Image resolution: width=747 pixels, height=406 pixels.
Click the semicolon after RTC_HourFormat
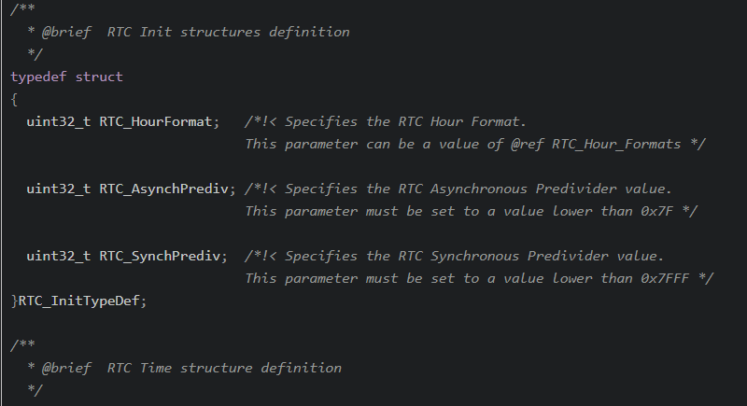217,123
